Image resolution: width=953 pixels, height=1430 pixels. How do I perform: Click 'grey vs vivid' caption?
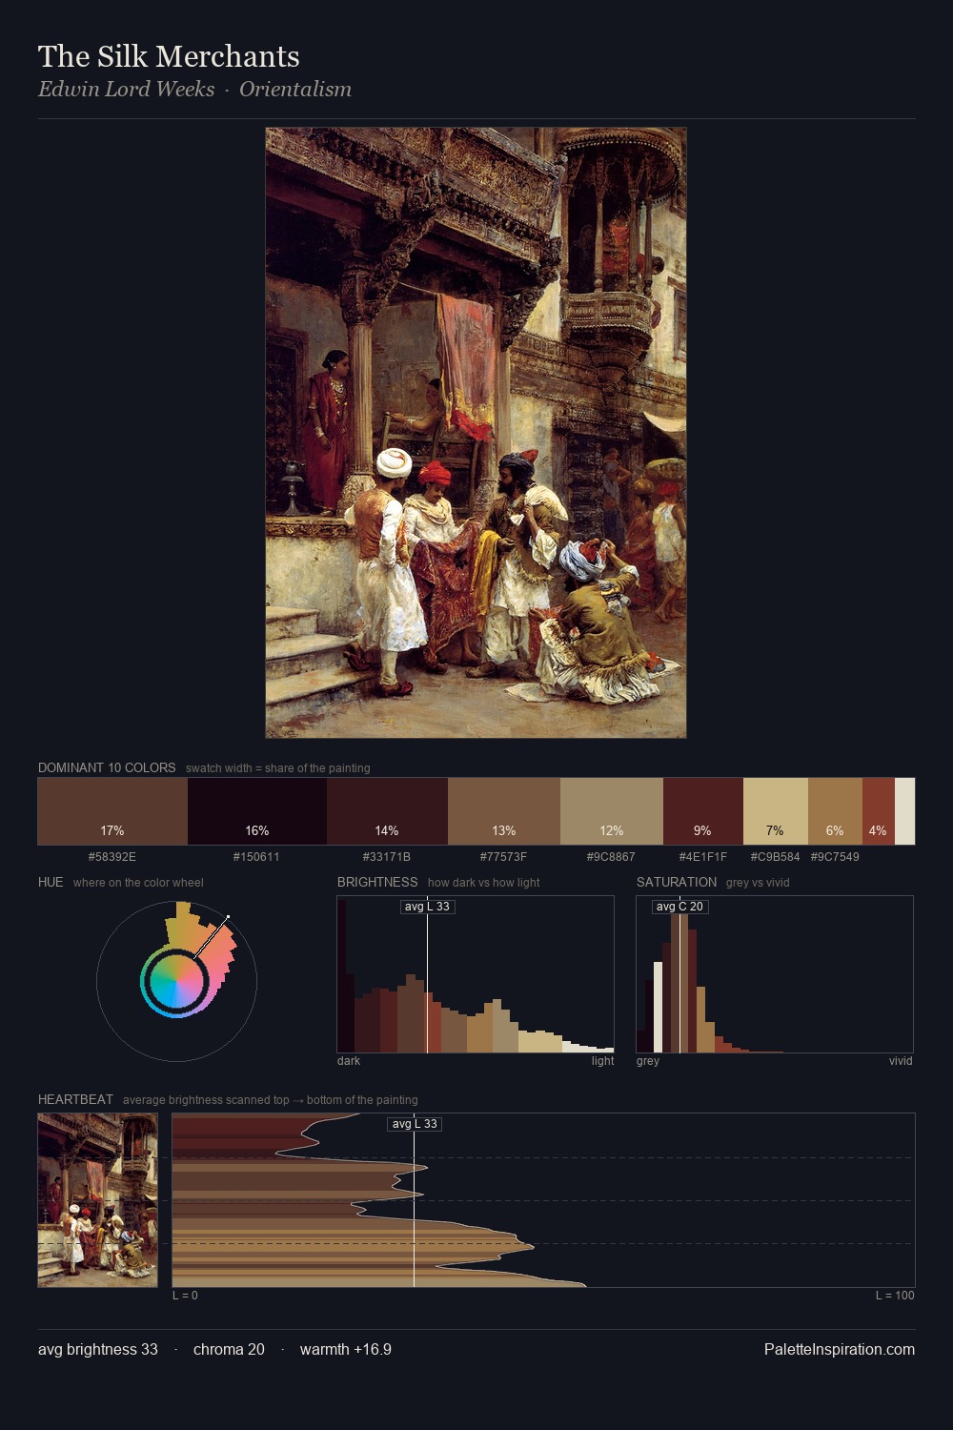point(758,883)
